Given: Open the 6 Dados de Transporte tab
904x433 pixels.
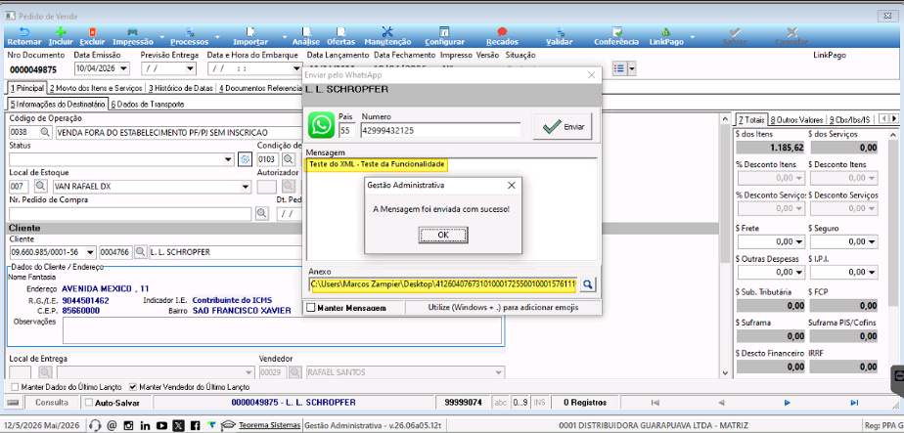Looking at the screenshot, I should tap(148, 105).
